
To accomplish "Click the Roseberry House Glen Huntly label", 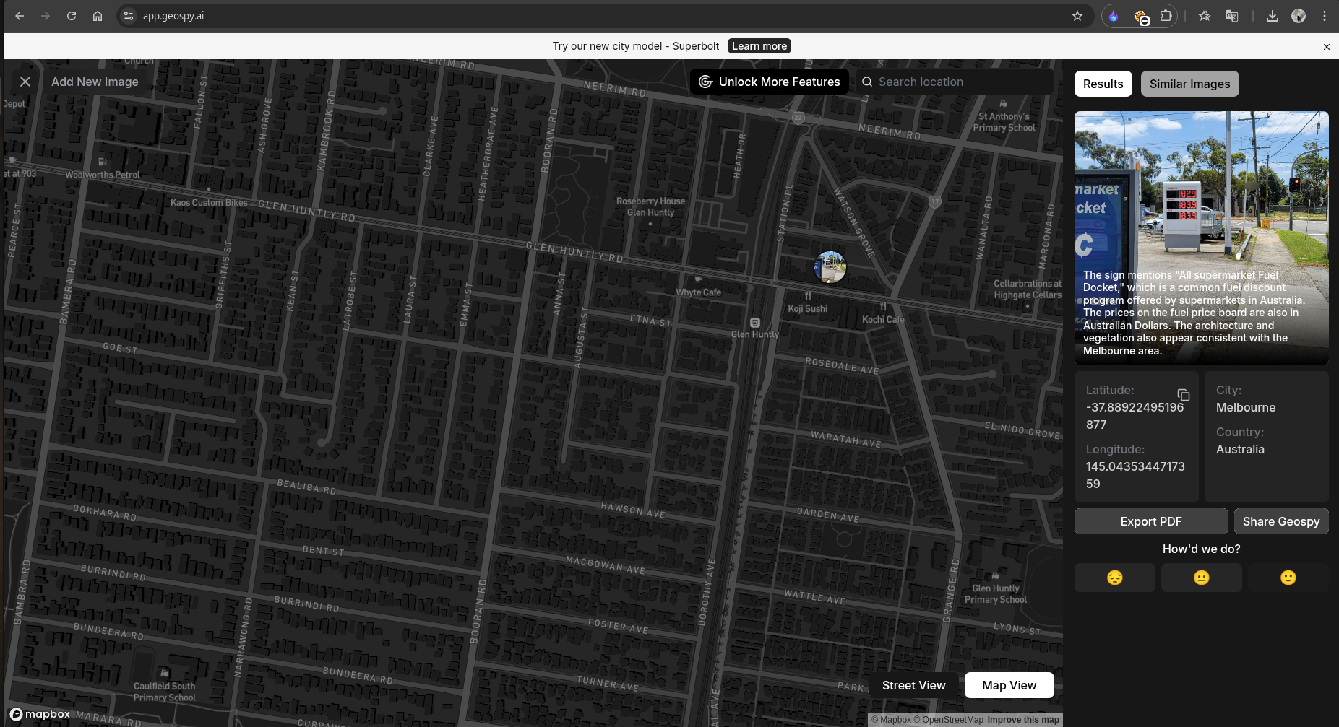I will pos(650,206).
